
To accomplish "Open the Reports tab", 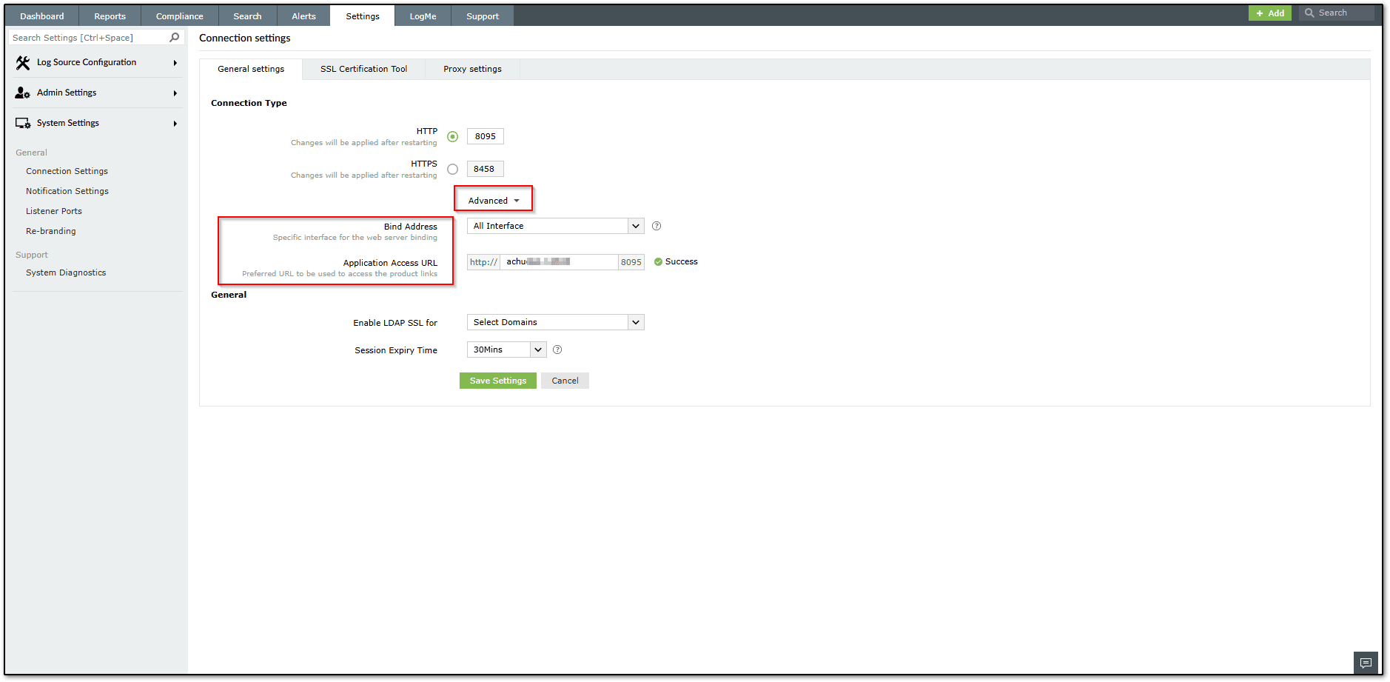I will [x=110, y=16].
